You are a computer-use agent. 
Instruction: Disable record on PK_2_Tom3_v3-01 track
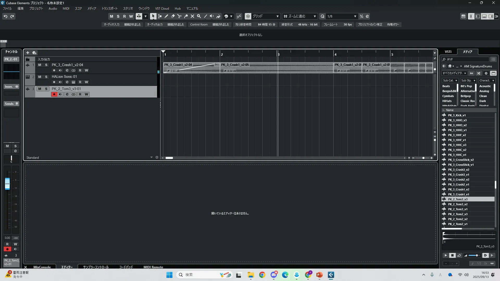54,94
